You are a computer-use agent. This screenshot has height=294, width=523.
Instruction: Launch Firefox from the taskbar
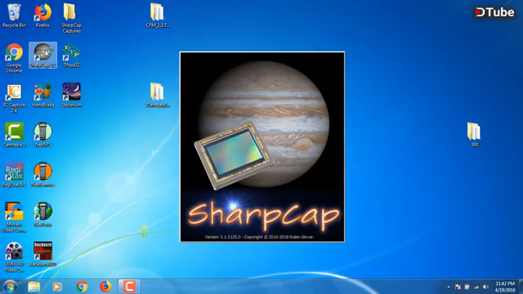(105, 287)
